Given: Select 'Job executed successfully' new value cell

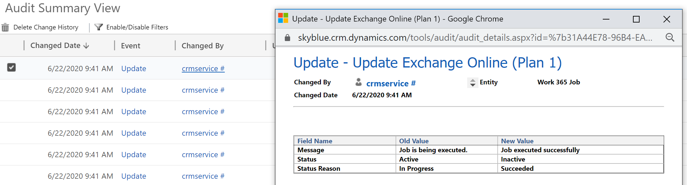Looking at the screenshot, I should 581,150.
